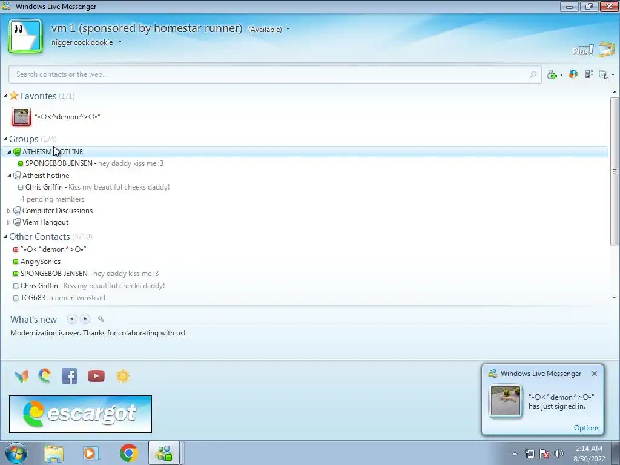
Task: Expand the Viem Hangout group
Action: [x=8, y=223]
